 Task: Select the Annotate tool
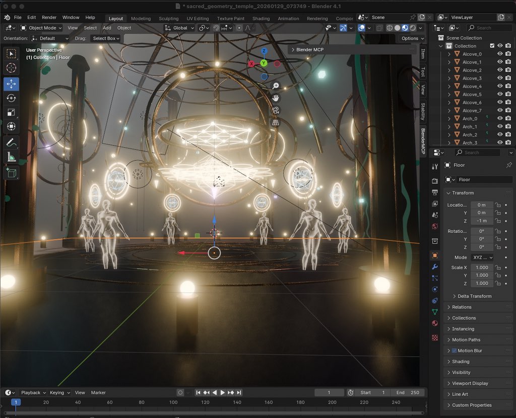click(11, 143)
